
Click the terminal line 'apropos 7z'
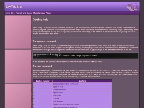point(47,54)
